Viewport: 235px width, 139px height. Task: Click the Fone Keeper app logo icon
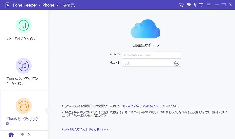(7, 5)
